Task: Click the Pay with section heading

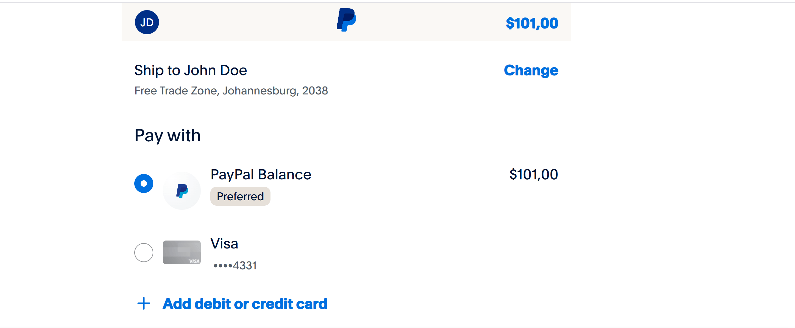Action: tap(167, 135)
